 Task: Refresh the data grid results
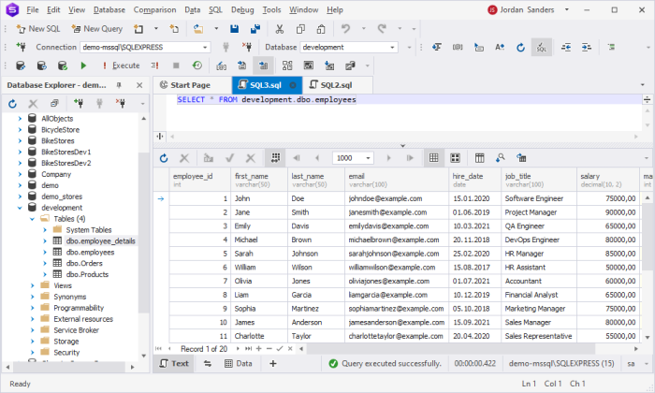[164, 158]
